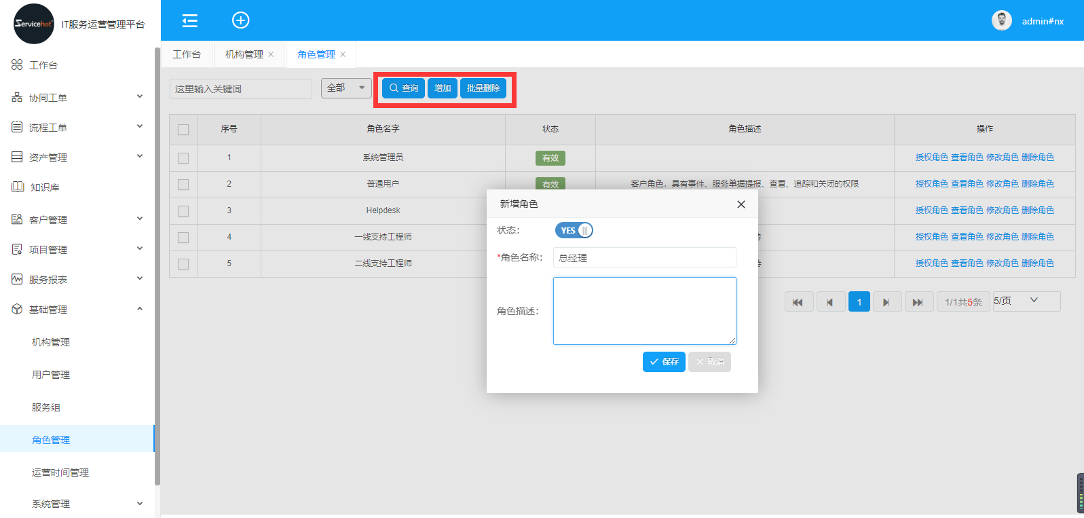Open the 5/页 page size dropdown
Viewport: 1084px width, 518px height.
coord(1026,301)
